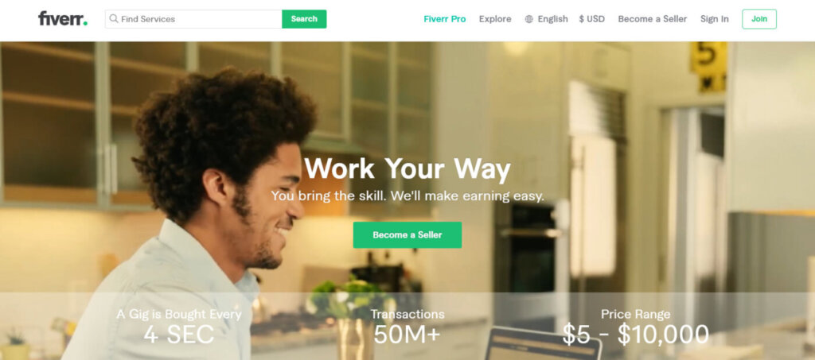Click the magnifying glass search icon
Image resolution: width=815 pixels, height=360 pixels.
point(113,18)
